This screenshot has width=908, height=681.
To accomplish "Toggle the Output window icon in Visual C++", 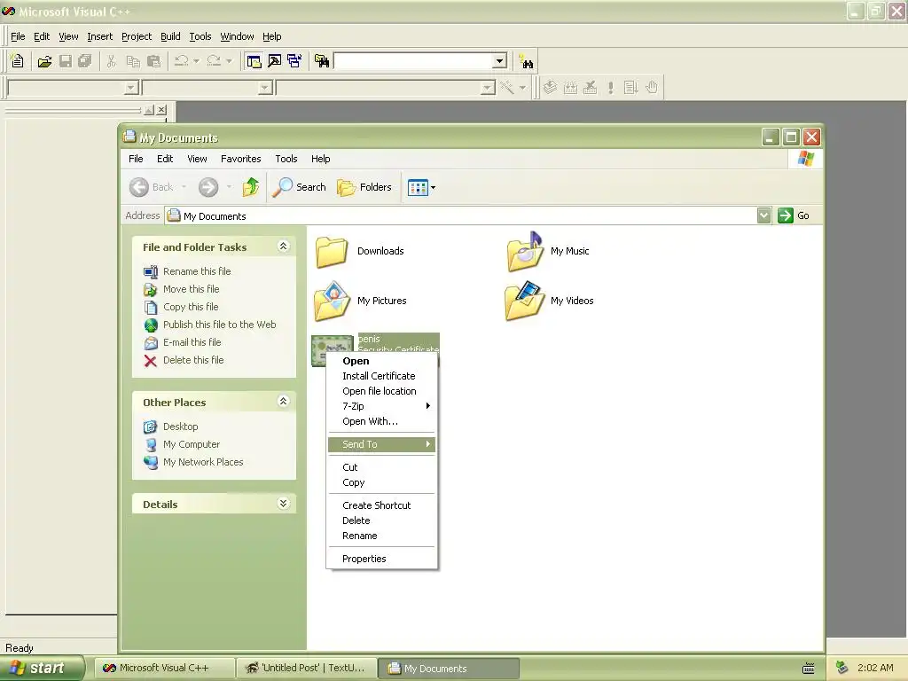I will tap(275, 61).
